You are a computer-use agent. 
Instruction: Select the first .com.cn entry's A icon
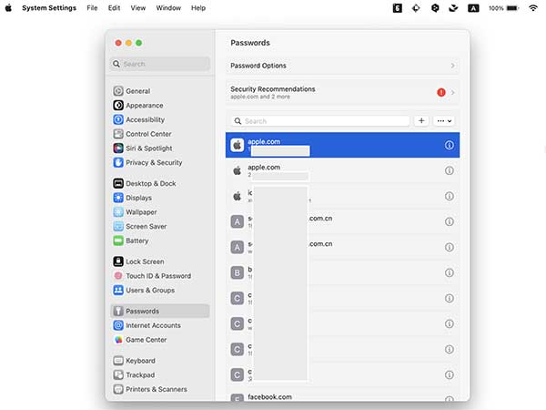(238, 221)
